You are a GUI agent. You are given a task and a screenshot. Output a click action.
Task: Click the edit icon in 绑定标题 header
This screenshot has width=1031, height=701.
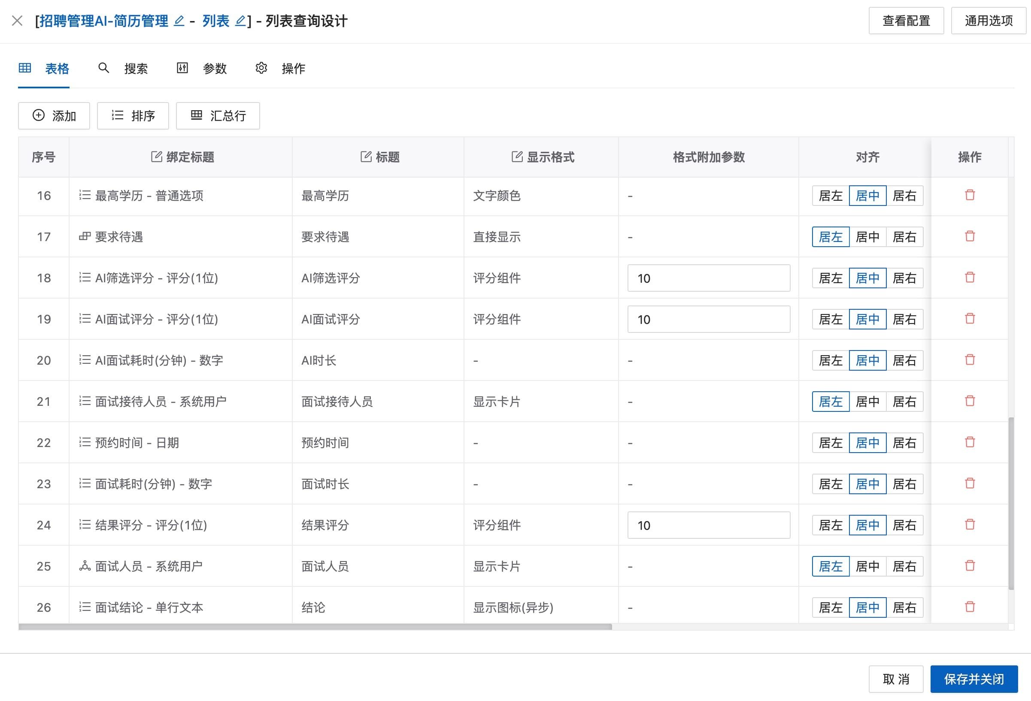(157, 157)
